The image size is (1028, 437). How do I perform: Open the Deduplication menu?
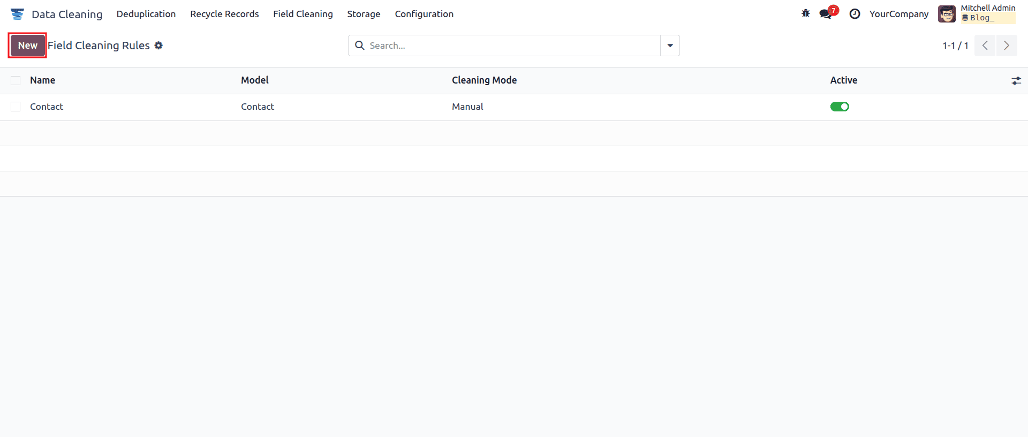[146, 14]
